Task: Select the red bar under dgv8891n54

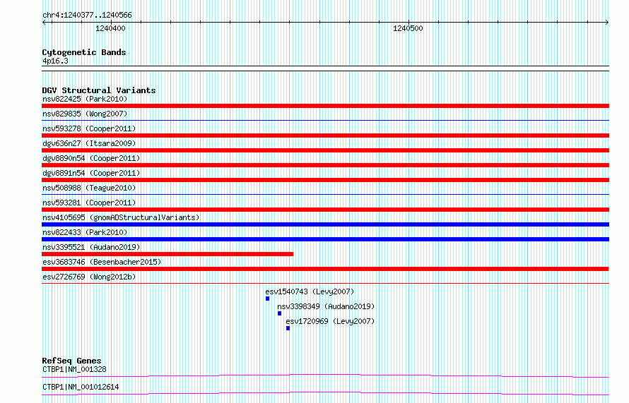Action: 325,180
